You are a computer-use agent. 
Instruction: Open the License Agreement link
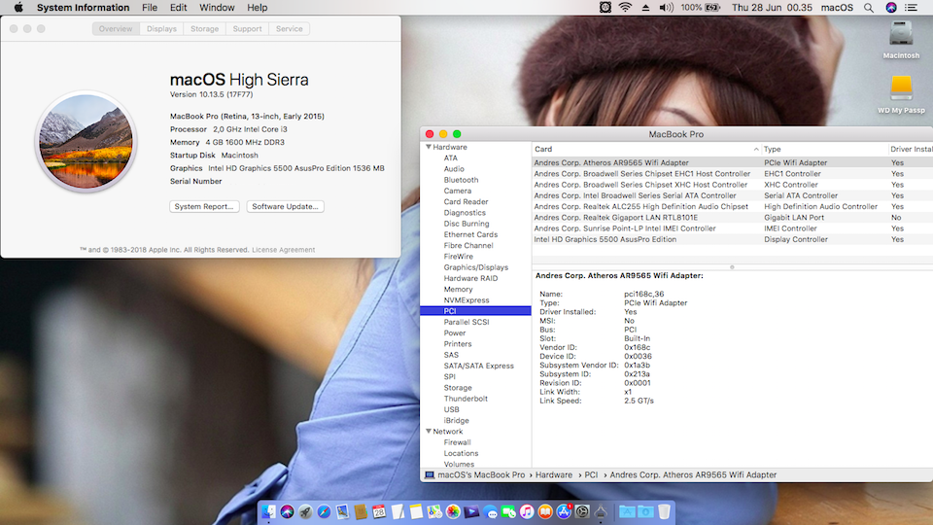point(283,250)
